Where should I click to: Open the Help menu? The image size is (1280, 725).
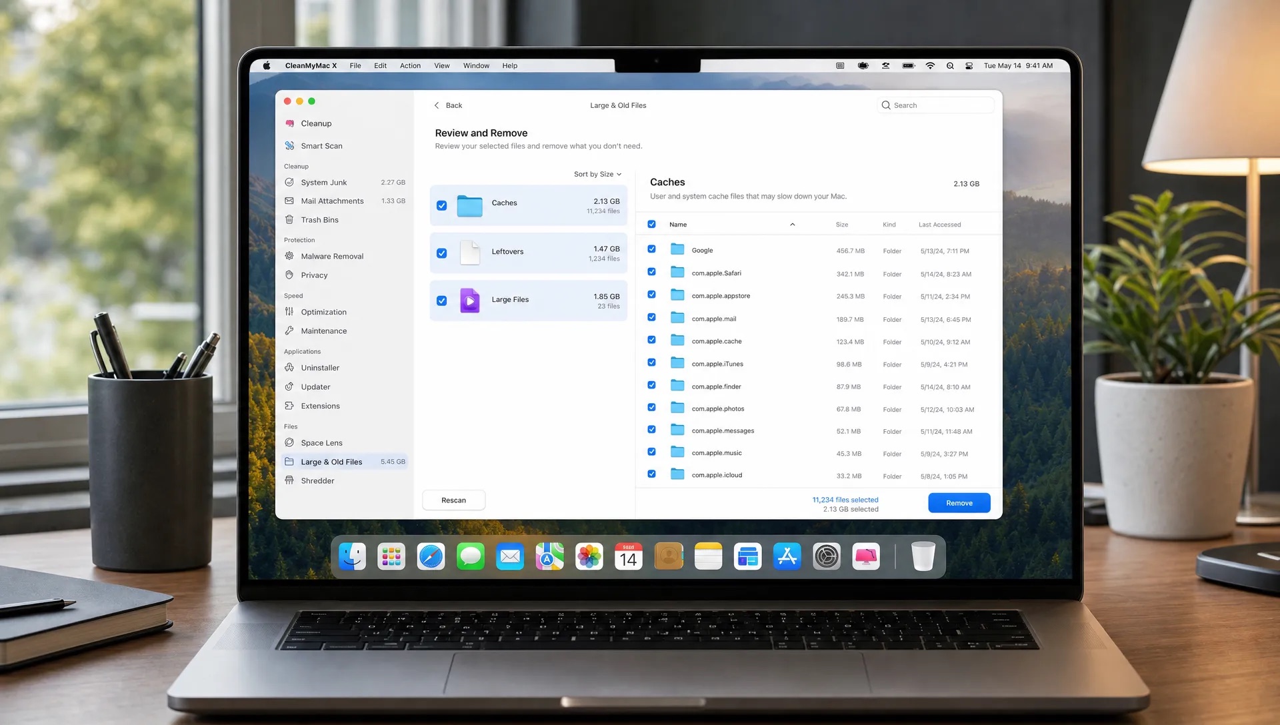coord(509,66)
